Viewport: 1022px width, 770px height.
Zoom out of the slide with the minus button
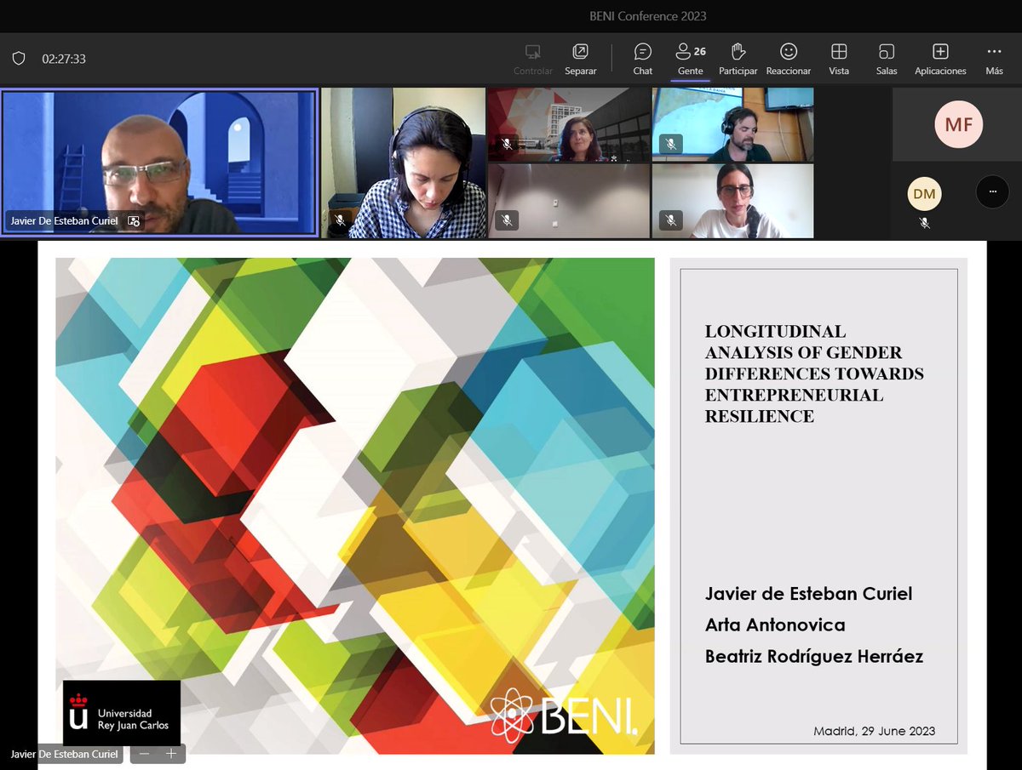(144, 754)
